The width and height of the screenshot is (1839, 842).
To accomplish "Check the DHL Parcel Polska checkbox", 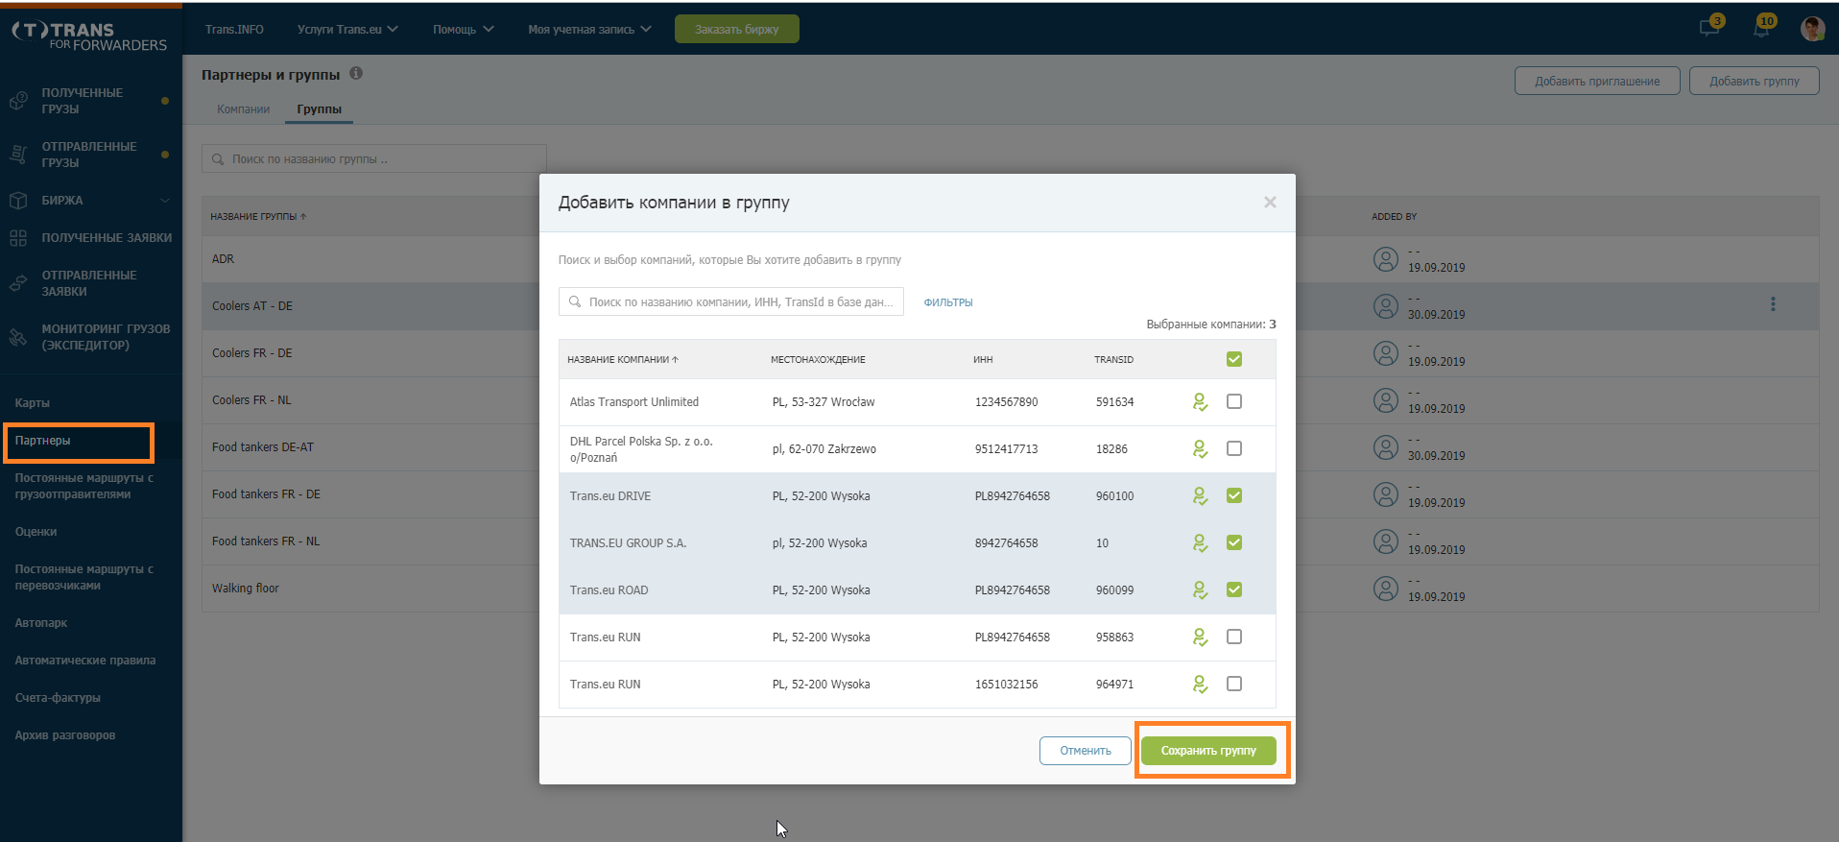I will (x=1234, y=448).
